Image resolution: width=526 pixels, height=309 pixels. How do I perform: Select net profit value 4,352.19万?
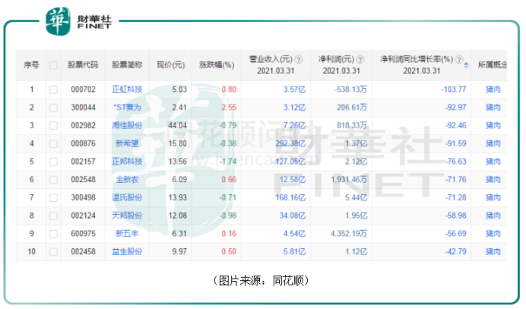[349, 234]
